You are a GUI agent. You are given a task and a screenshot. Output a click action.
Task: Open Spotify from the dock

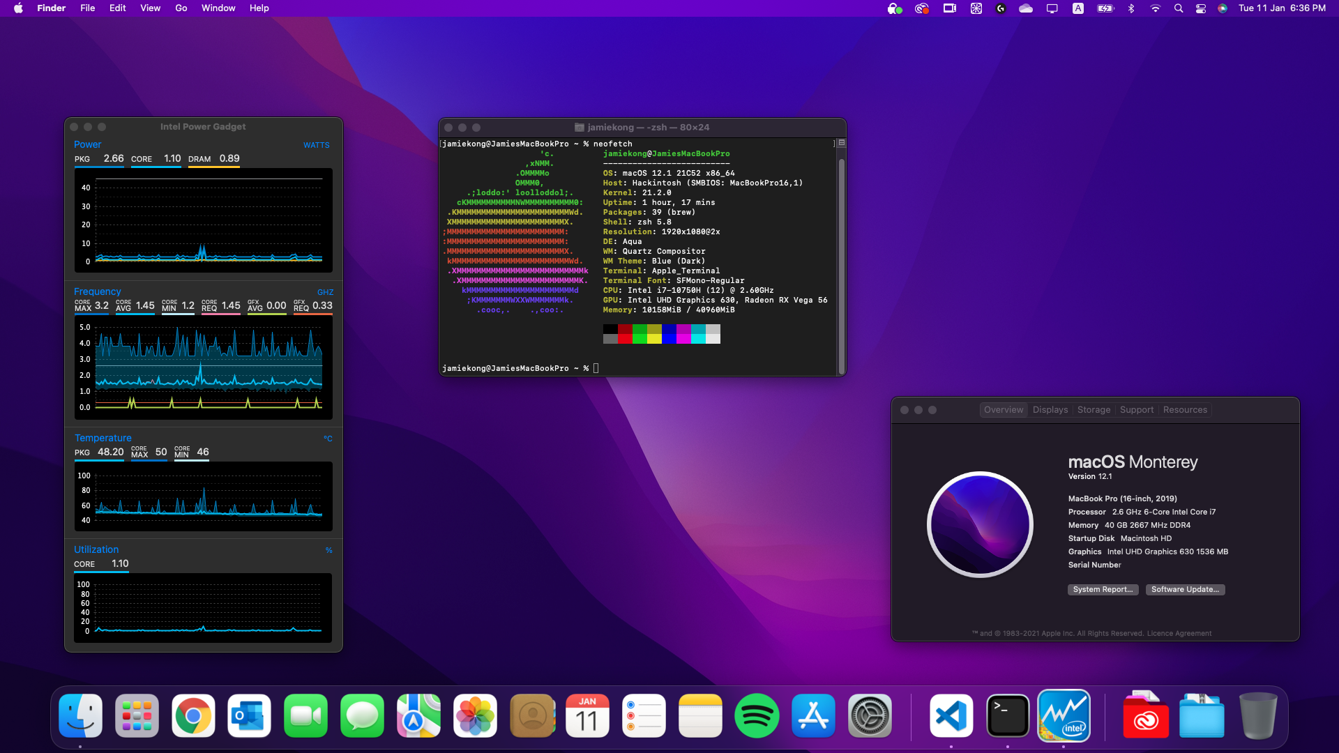pyautogui.click(x=757, y=716)
